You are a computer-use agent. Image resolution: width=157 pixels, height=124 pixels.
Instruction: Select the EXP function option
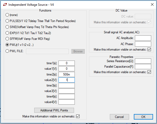7,33
